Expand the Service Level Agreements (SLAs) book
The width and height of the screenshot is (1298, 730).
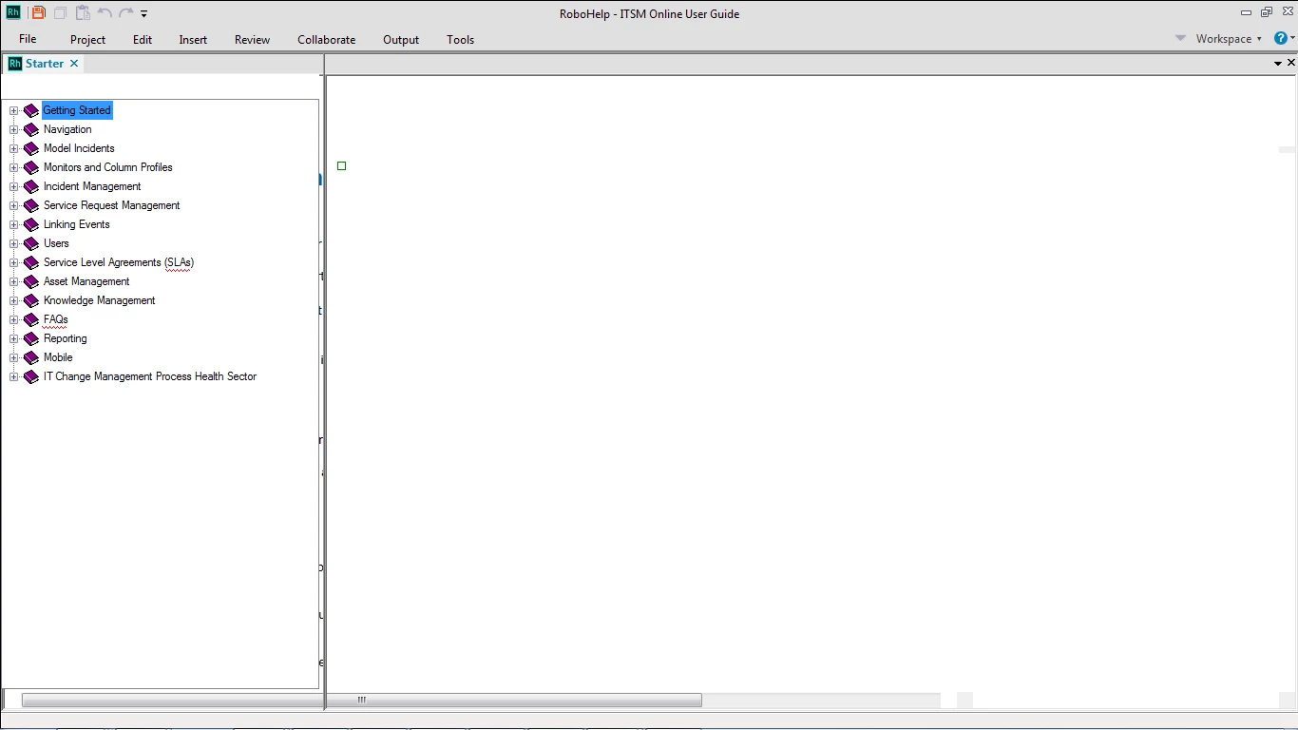14,262
